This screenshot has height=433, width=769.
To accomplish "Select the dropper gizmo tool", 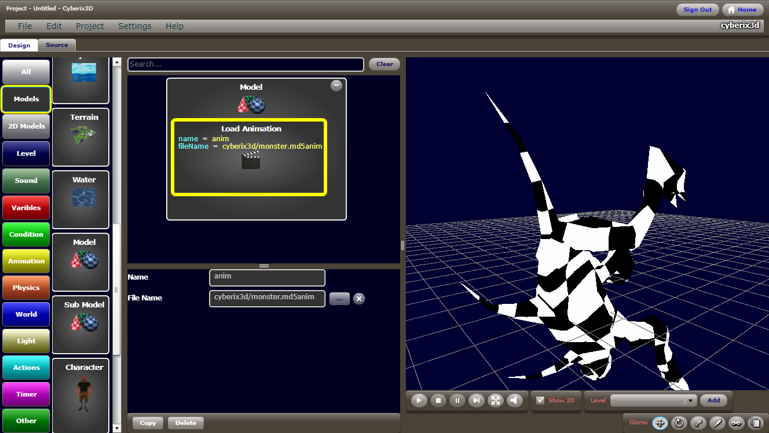I will pos(717,423).
